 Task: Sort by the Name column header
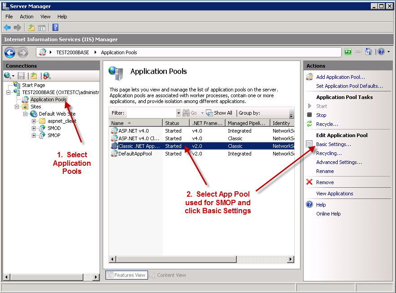pos(135,123)
